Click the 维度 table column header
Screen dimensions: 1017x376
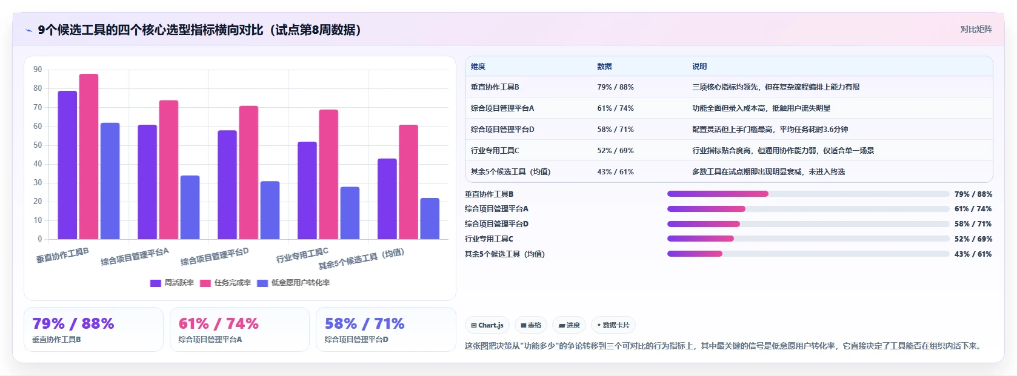click(x=478, y=67)
